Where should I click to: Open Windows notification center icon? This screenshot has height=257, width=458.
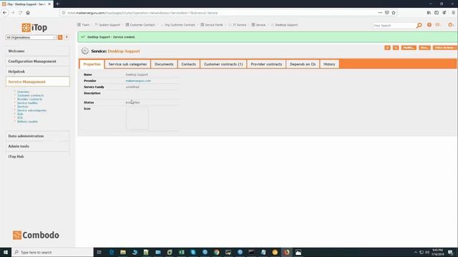point(450,252)
